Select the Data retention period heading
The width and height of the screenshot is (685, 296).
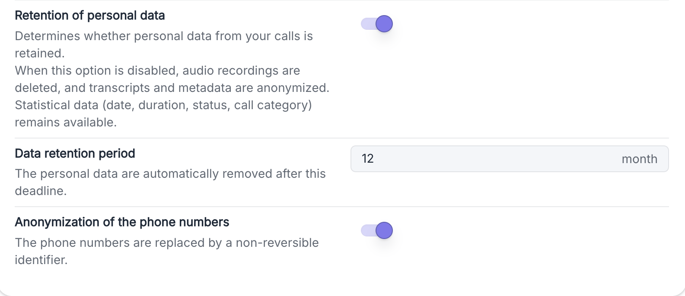pyautogui.click(x=75, y=154)
